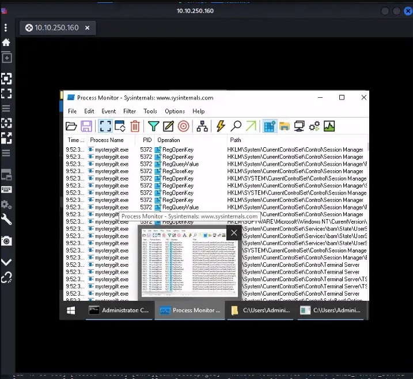Select the target Include Process From Window icon

[x=183, y=127]
